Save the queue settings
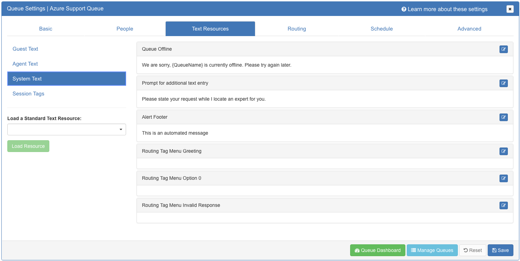The image size is (520, 261). [x=500, y=250]
